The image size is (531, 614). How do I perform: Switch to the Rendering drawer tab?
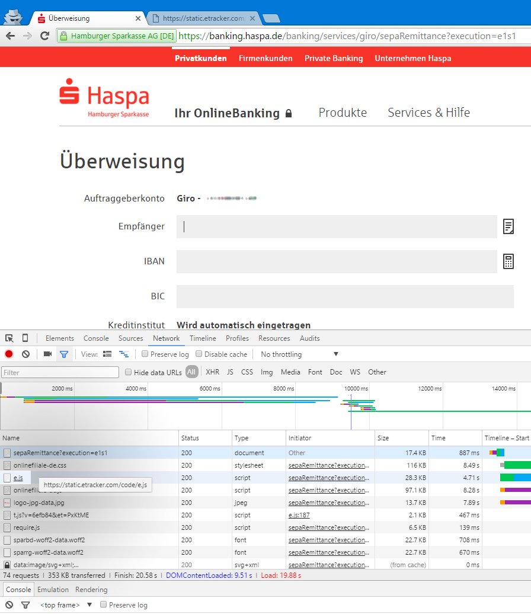click(91, 589)
